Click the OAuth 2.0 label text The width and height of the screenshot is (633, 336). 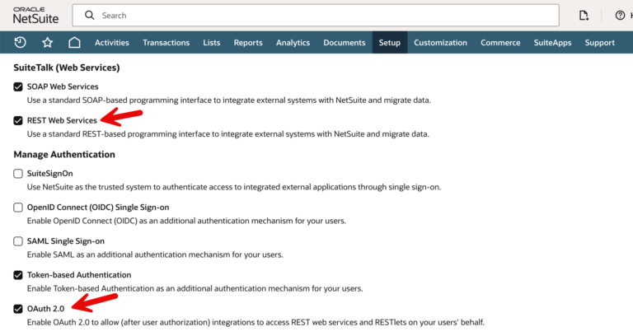tap(45, 309)
